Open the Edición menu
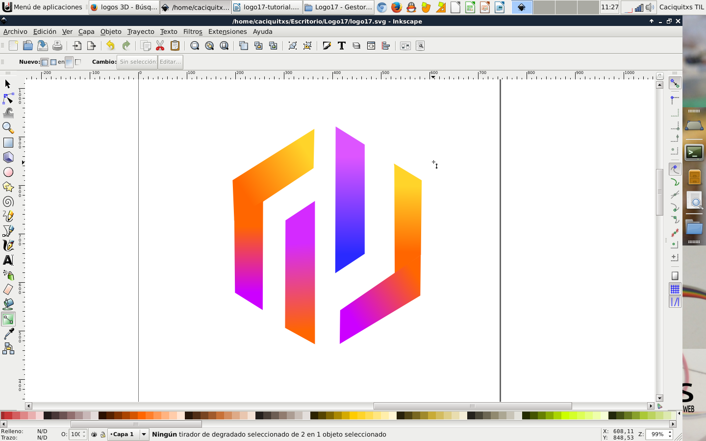Image resolution: width=706 pixels, height=441 pixels. (x=45, y=31)
